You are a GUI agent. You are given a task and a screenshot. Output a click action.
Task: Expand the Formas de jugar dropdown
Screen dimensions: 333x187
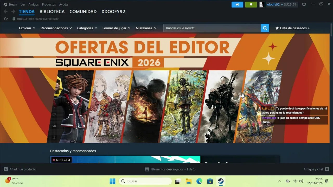[x=116, y=28]
